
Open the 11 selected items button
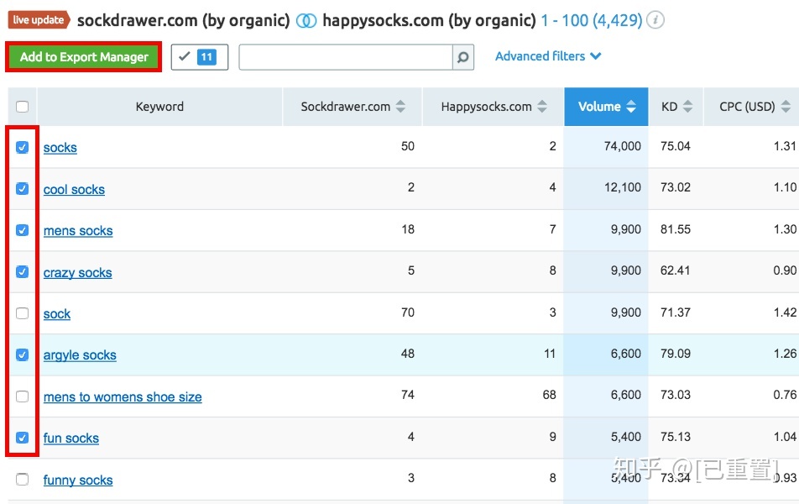(x=199, y=56)
